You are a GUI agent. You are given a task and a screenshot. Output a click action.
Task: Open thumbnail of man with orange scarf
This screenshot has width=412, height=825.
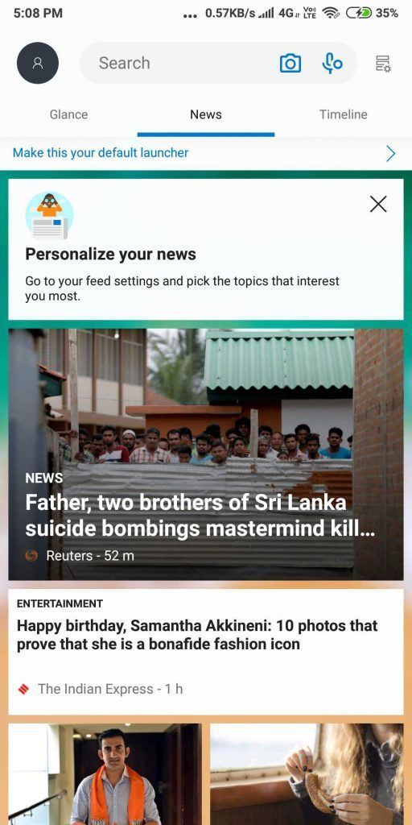[105, 774]
